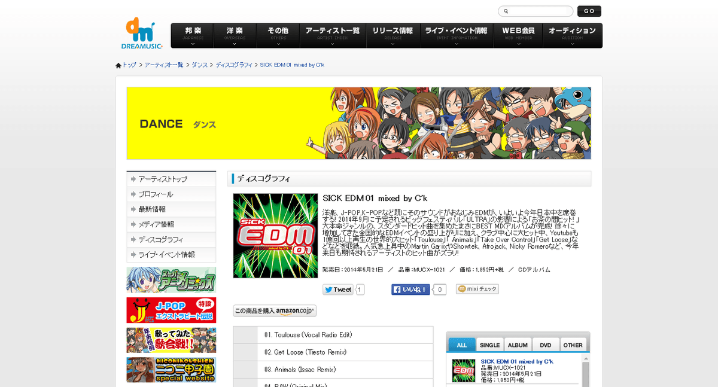
Task: Click the DANCE ダンス banner
Action: (x=358, y=123)
